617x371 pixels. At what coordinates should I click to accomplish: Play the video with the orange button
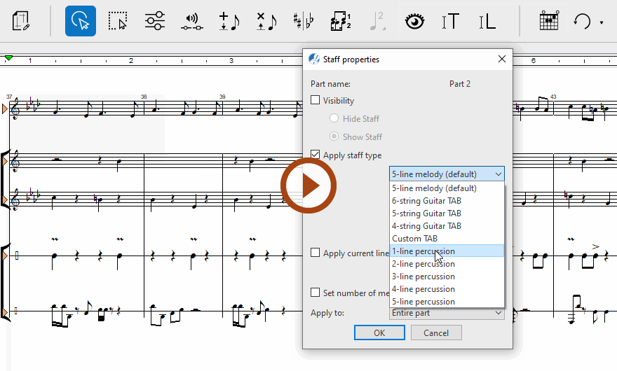(308, 185)
